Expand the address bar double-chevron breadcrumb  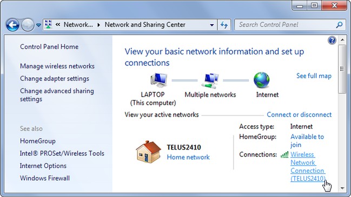(58, 25)
